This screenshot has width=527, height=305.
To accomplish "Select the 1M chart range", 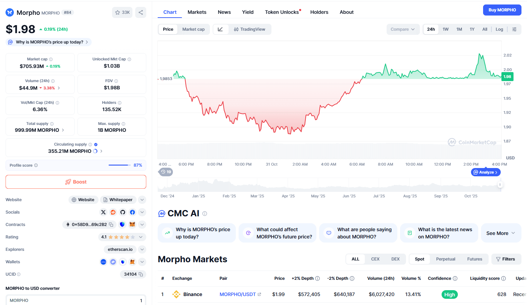I will tap(459, 29).
